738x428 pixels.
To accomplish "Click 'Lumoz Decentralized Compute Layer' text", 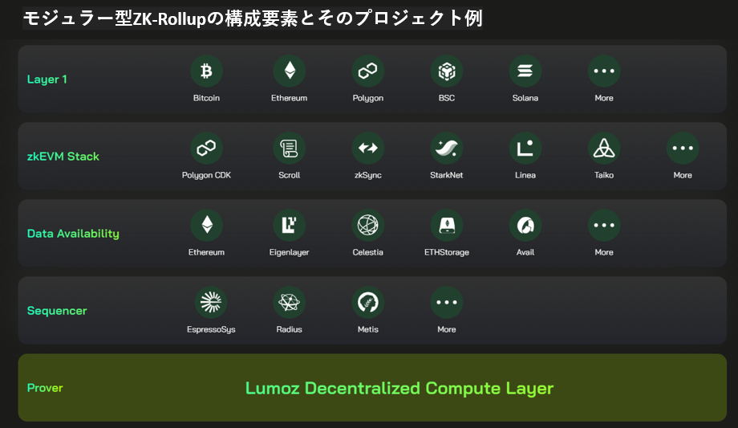I will pos(399,389).
